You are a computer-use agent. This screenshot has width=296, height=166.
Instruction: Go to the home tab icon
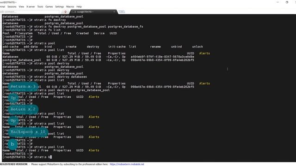(66, 12)
